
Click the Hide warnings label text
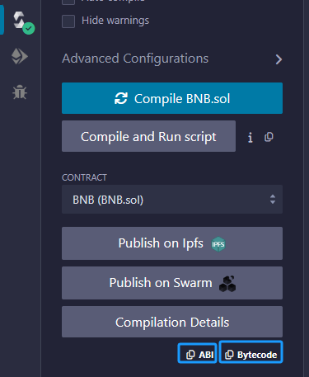[x=115, y=21]
